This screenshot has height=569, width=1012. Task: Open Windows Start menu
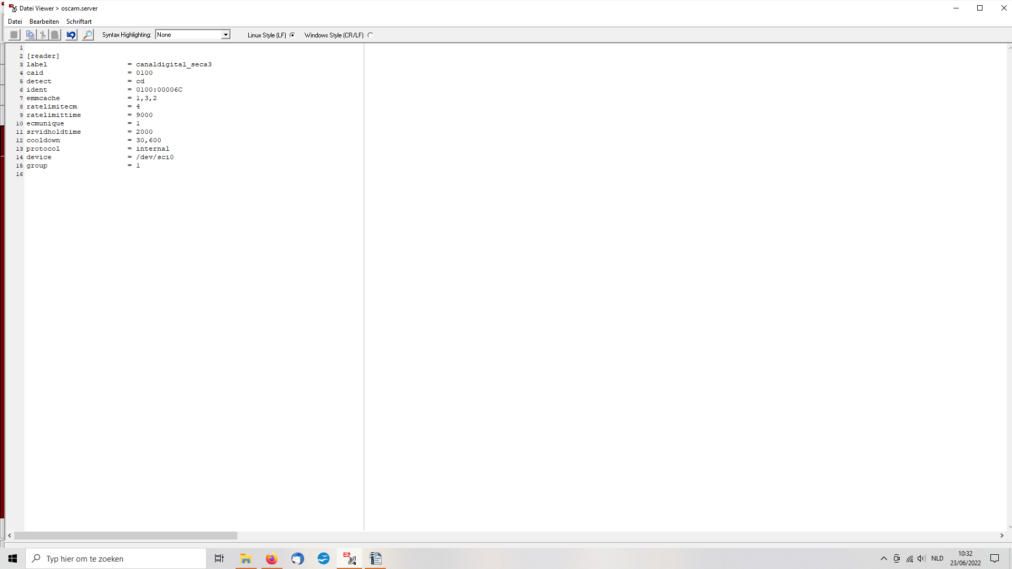click(x=13, y=558)
